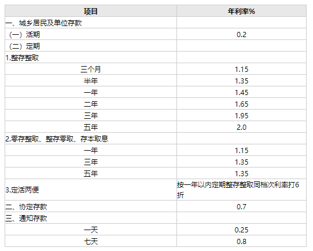Select the (二)定期 row label
The width and height of the screenshot is (313, 251).
pos(24,46)
